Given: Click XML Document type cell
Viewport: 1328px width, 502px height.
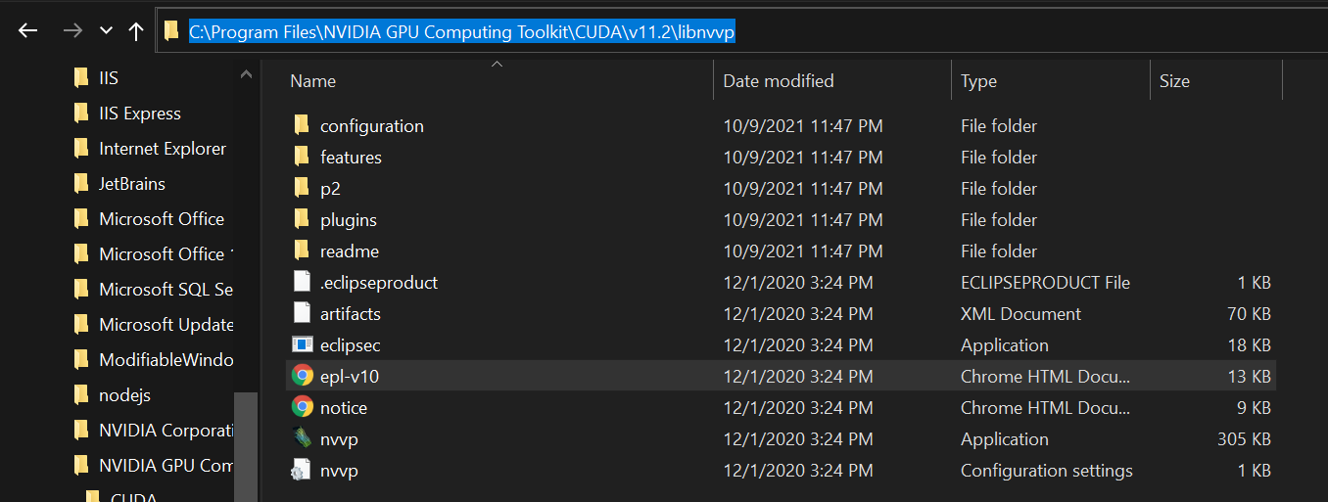Looking at the screenshot, I should 1020,314.
